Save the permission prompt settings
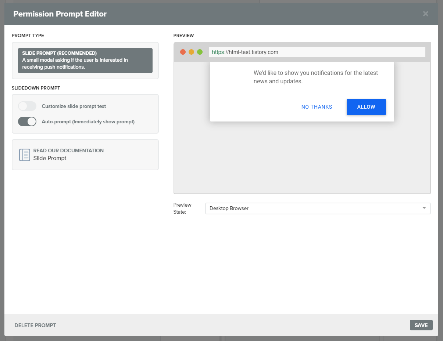This screenshot has width=443, height=341. [x=421, y=325]
